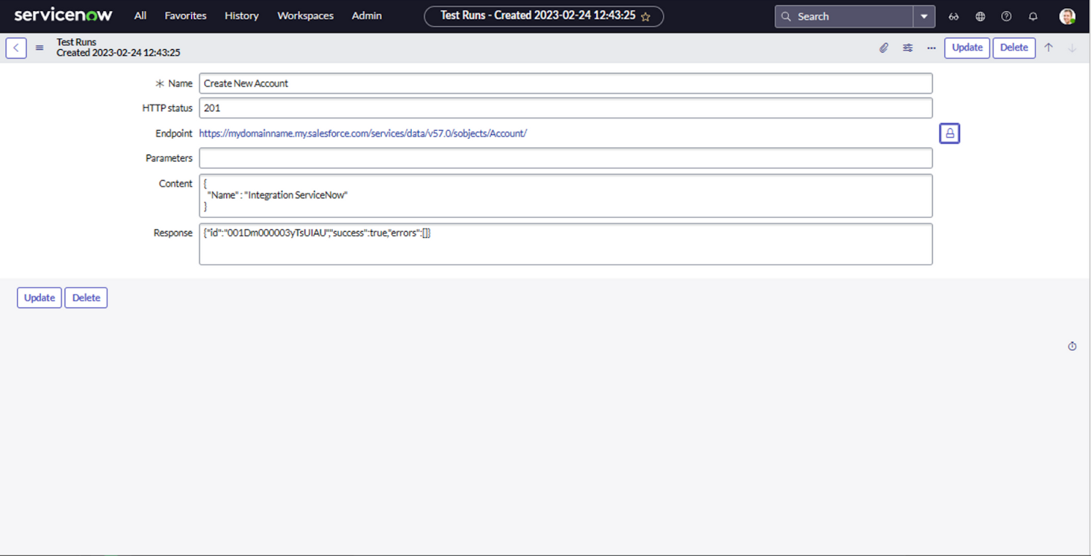Screen dimensions: 1091x556
Task: Click the Test Runs title pill
Action: [543, 16]
